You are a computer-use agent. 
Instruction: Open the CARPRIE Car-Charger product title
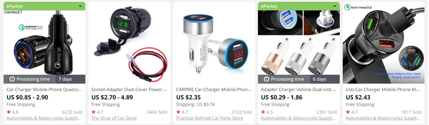(214, 89)
